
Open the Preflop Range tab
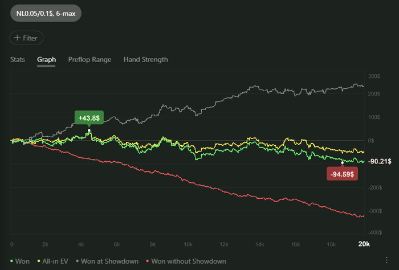(89, 59)
